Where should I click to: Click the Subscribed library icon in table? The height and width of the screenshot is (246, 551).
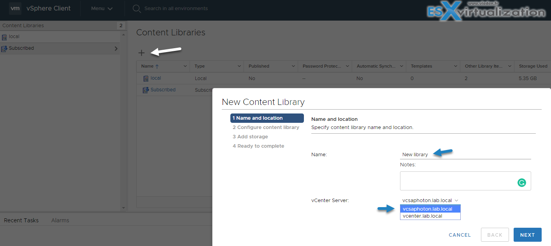pyautogui.click(x=146, y=90)
